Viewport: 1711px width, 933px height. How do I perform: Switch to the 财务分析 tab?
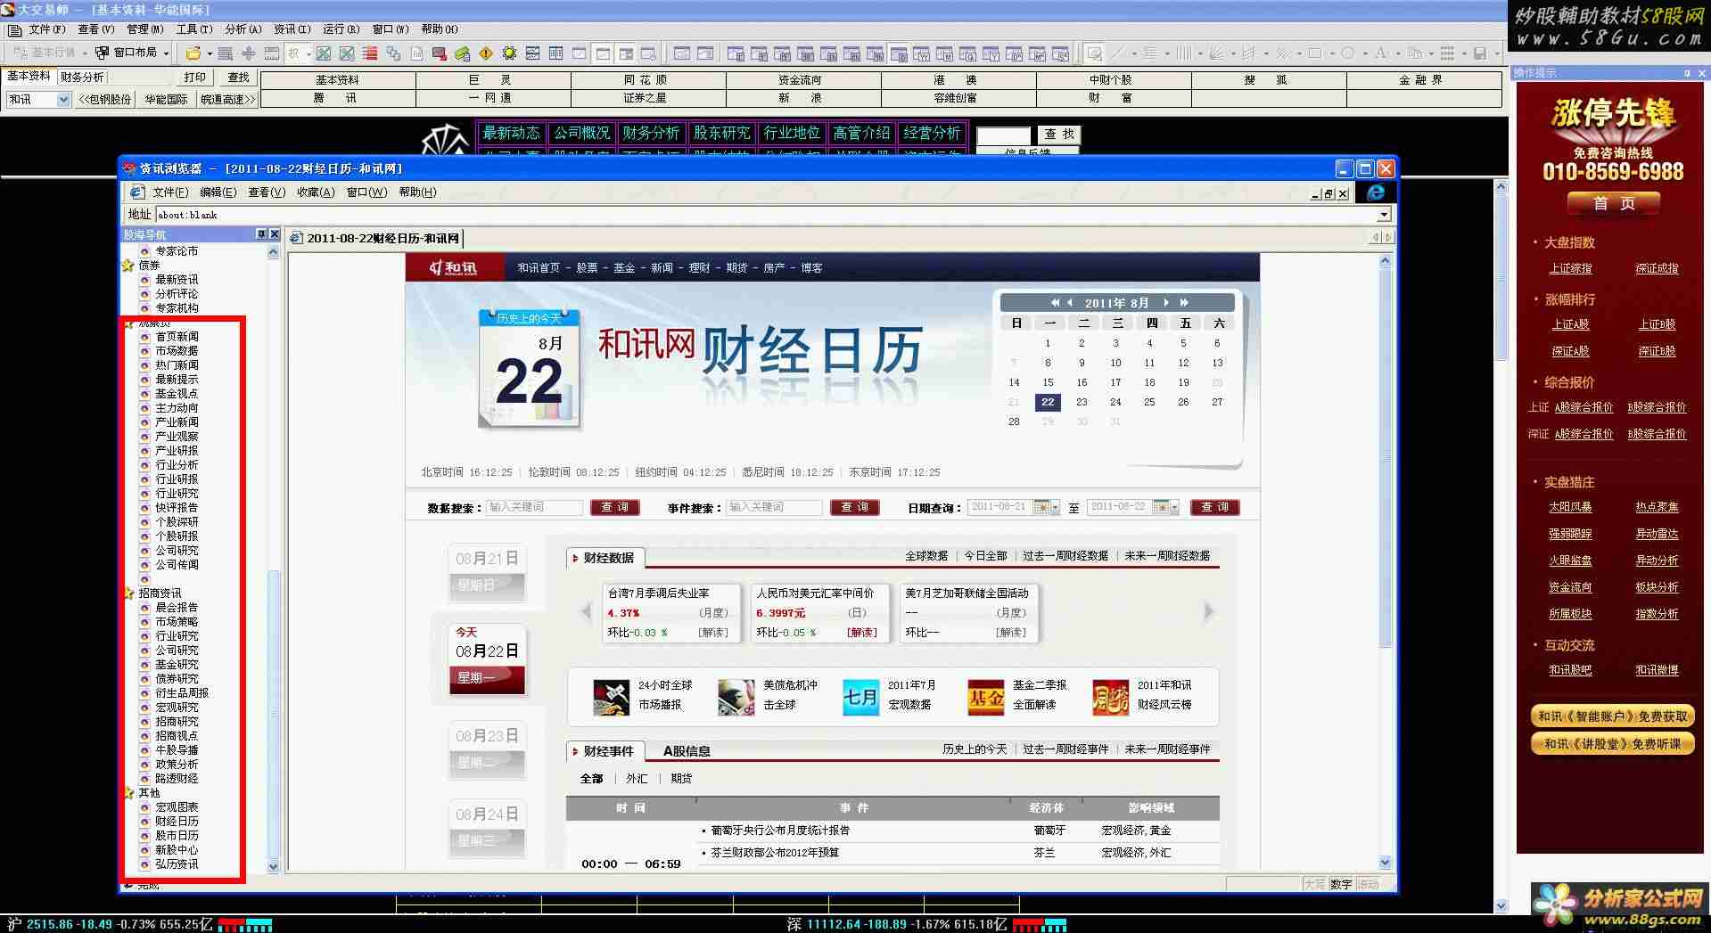[82, 77]
